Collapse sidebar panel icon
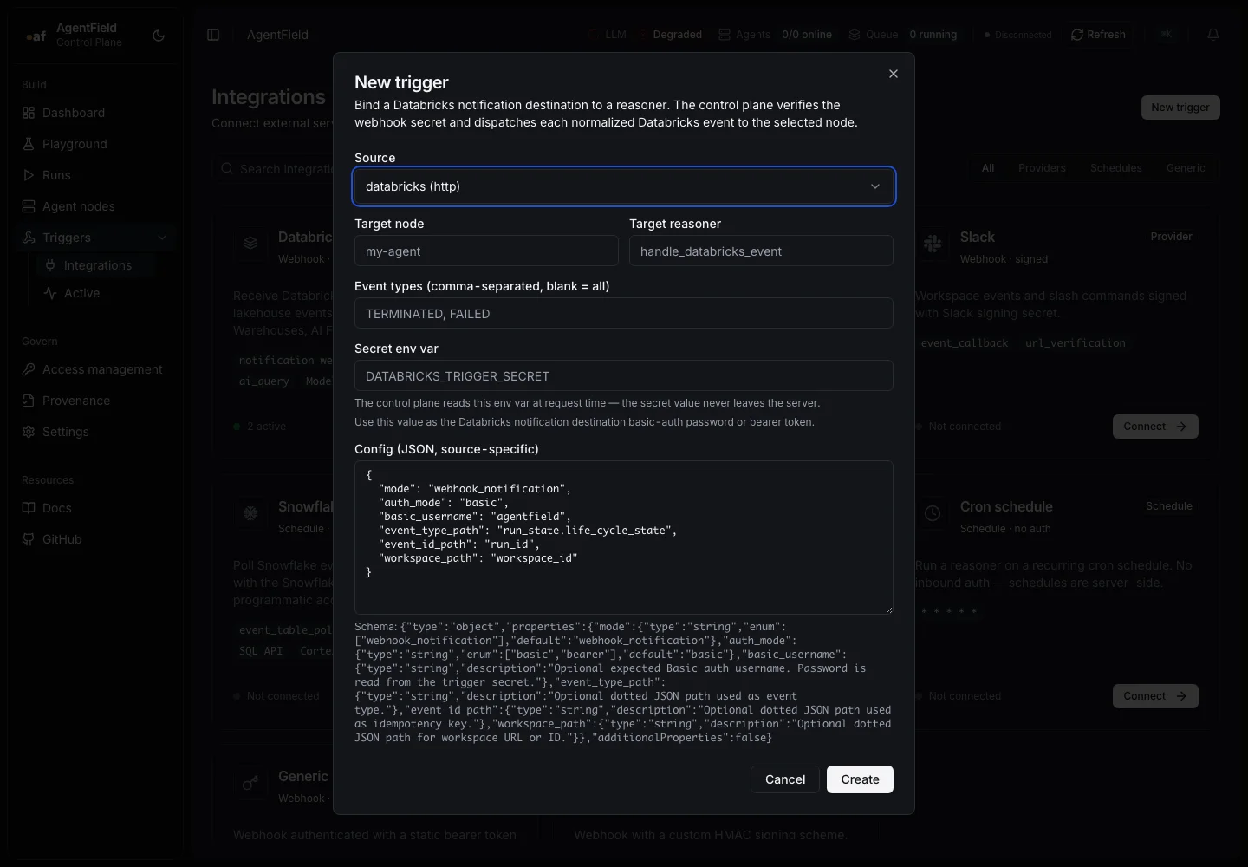1248x867 pixels. click(213, 35)
